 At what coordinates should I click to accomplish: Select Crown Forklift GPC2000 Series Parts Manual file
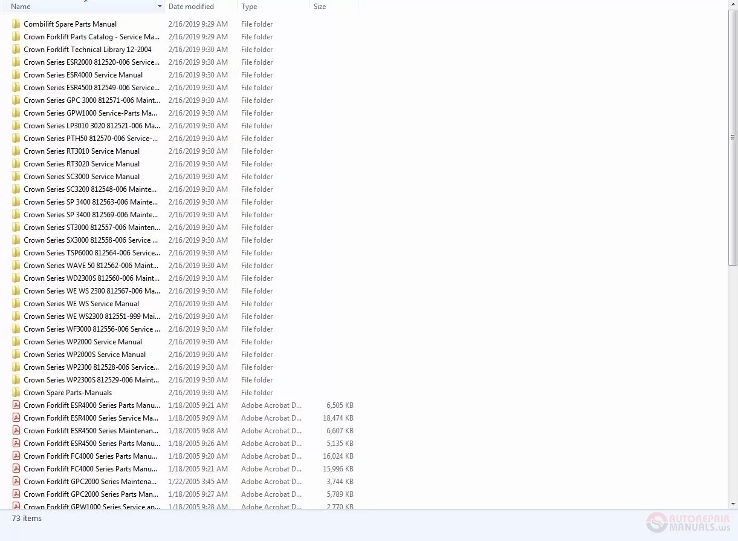[91, 494]
